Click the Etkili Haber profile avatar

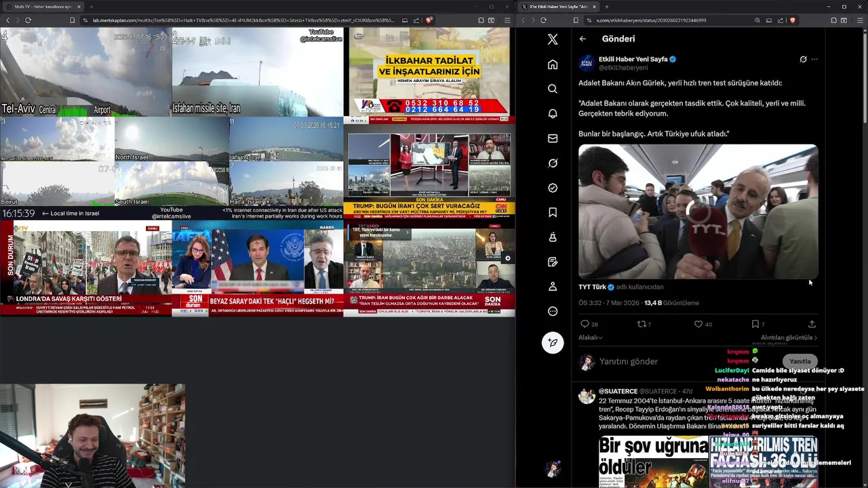(587, 63)
